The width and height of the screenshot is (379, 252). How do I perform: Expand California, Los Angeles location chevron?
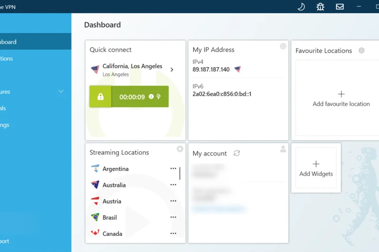pos(171,70)
